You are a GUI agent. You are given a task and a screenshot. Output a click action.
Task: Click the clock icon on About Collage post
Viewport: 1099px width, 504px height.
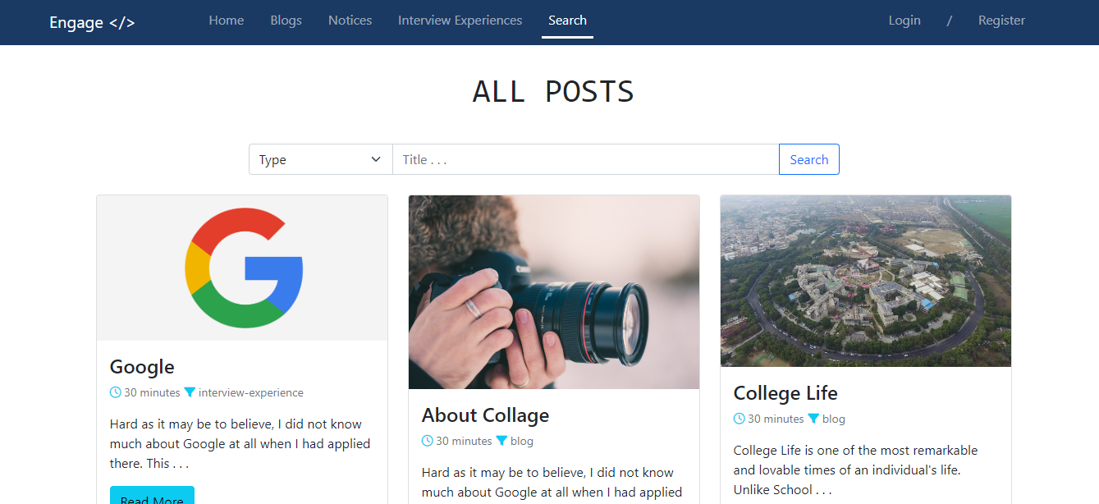tap(427, 441)
